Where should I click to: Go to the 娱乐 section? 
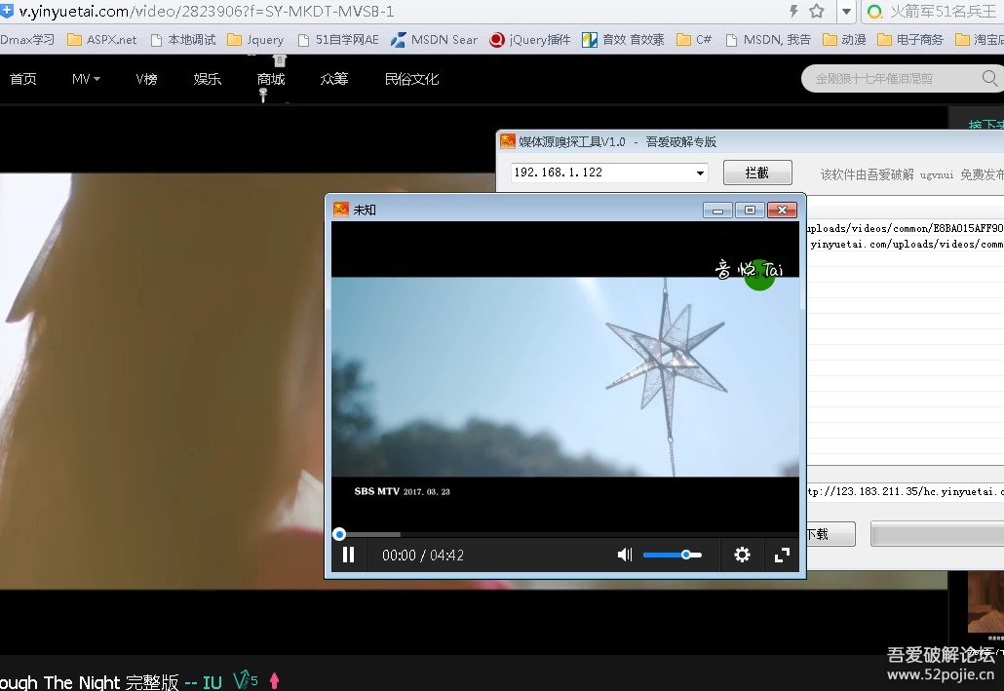point(207,79)
